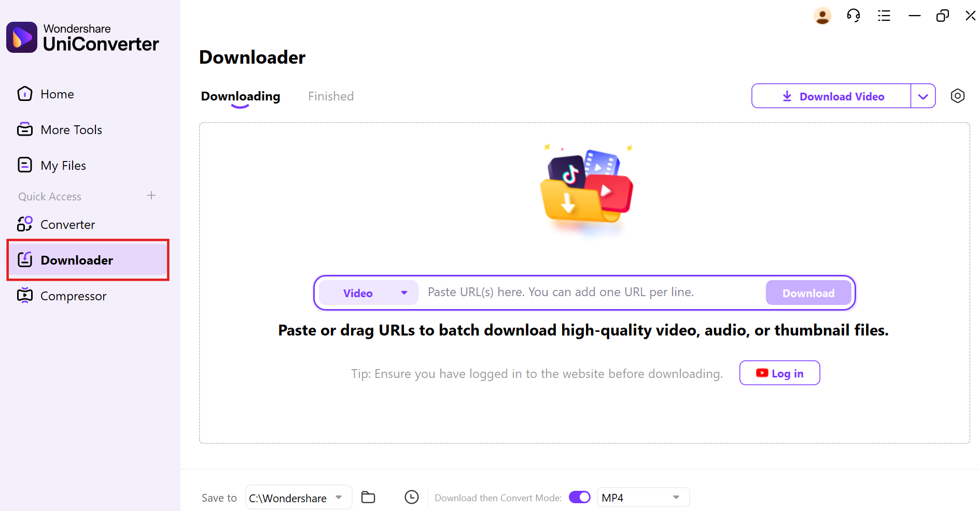The image size is (979, 511).
Task: Add a Quick Access shortcut with plus
Action: tap(151, 196)
